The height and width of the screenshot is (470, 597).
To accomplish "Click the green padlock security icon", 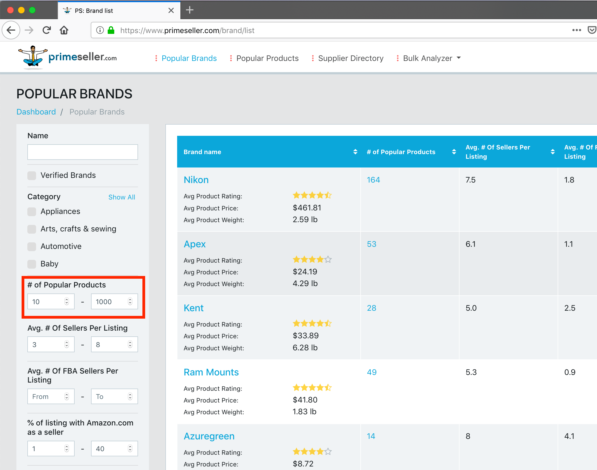I will click(x=111, y=30).
